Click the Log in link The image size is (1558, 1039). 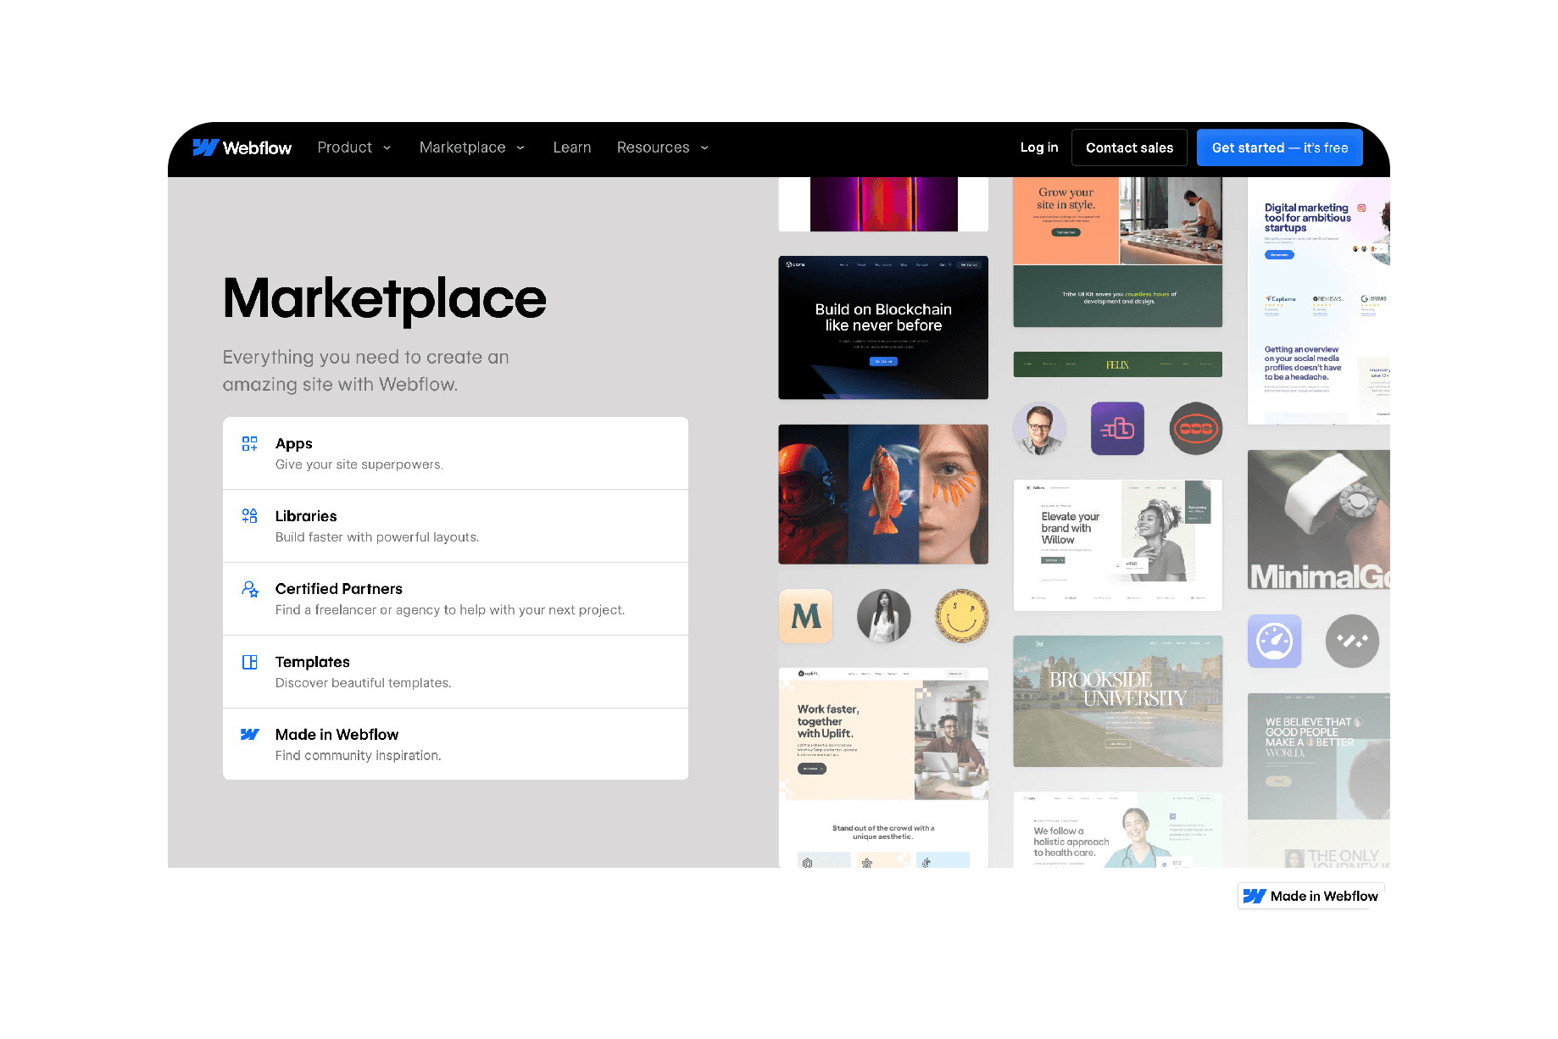(1039, 147)
